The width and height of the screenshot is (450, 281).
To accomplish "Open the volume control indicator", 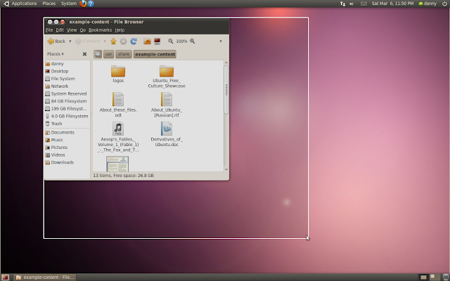I will pyautogui.click(x=352, y=4).
